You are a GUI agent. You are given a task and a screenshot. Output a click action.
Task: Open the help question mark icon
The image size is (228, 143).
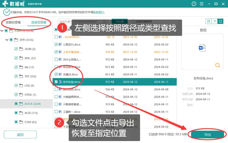tap(194, 4)
